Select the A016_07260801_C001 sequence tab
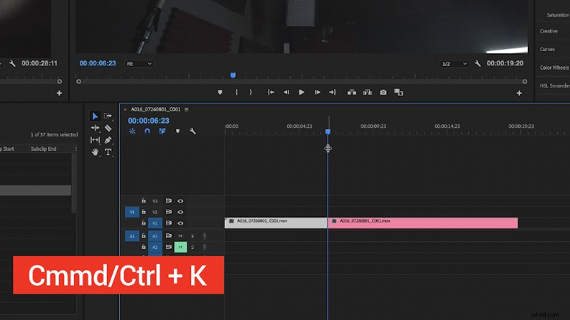This screenshot has width=570, height=320. tap(155, 110)
